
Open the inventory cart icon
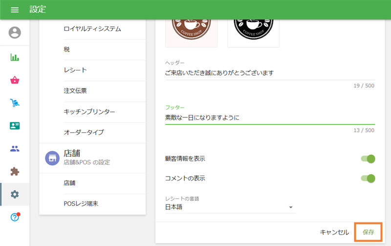click(x=15, y=103)
